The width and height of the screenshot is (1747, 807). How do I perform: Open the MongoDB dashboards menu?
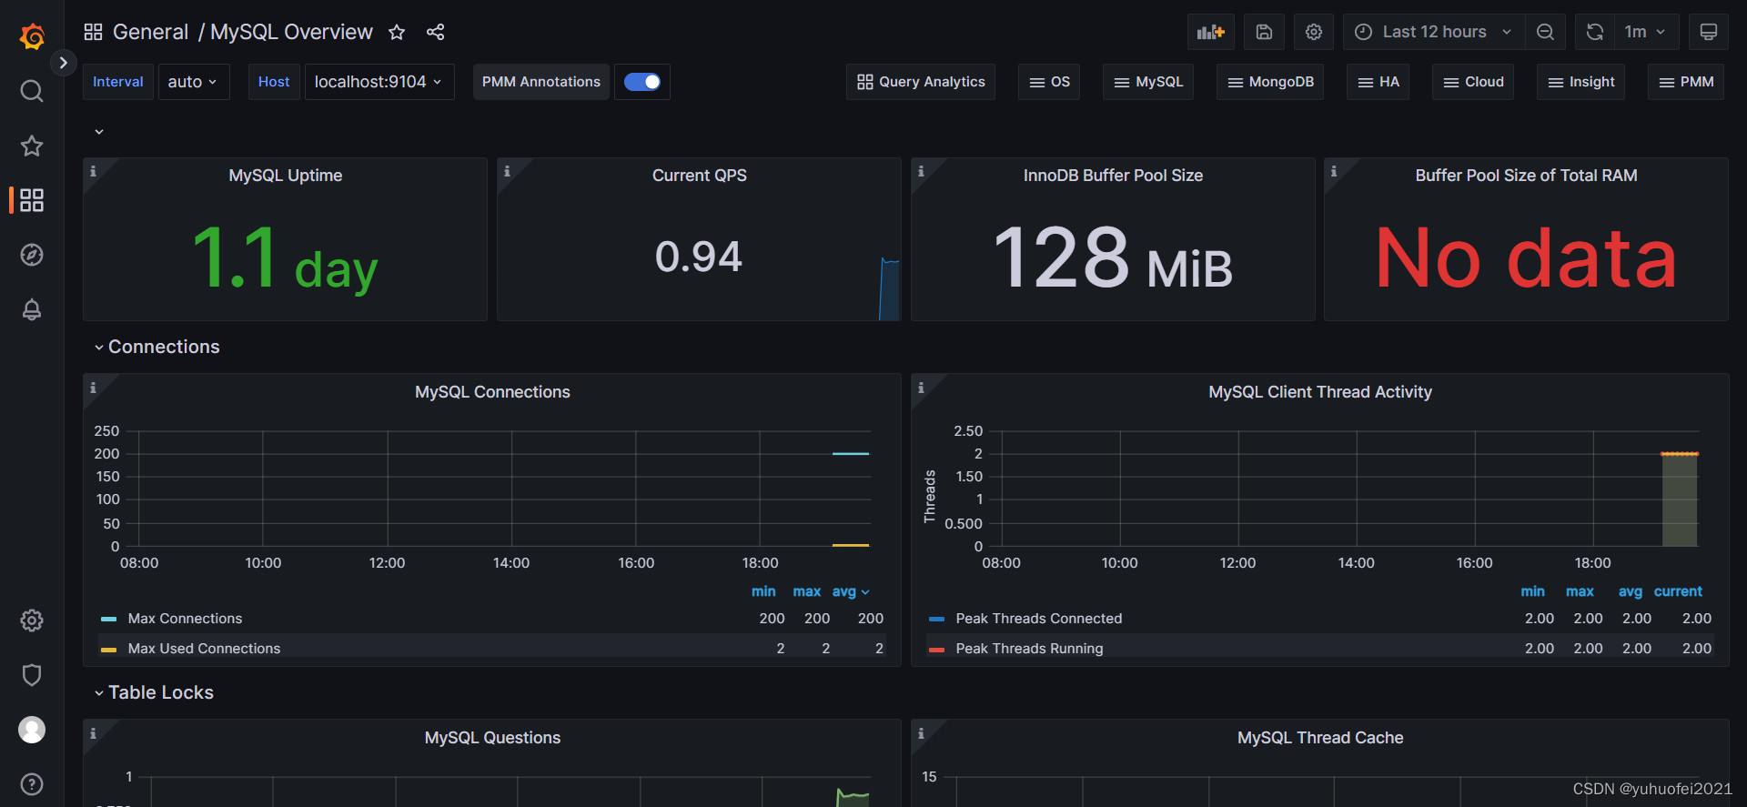tap(1270, 82)
